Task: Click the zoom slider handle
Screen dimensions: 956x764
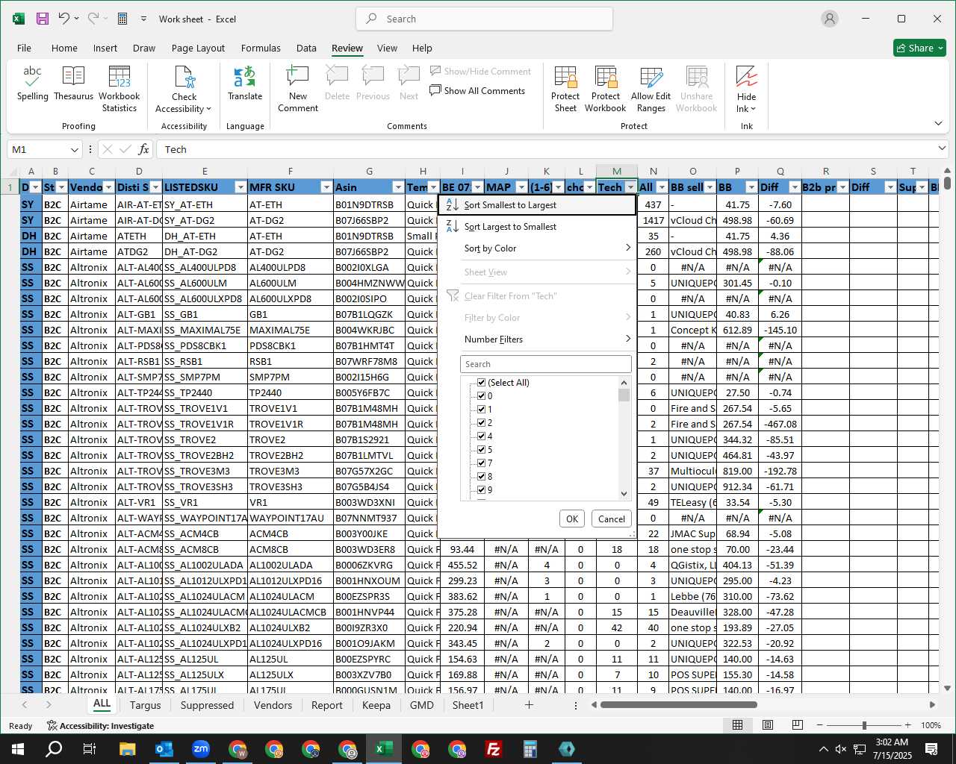Action: pyautogui.click(x=864, y=725)
